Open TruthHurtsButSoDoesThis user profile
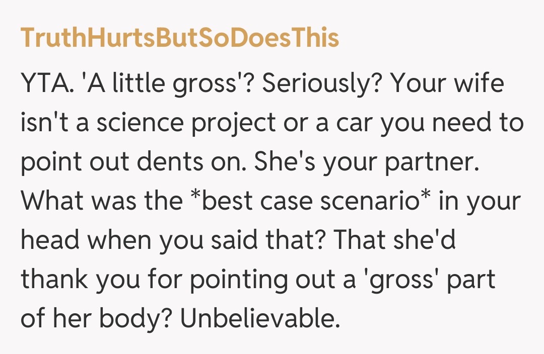 [179, 38]
